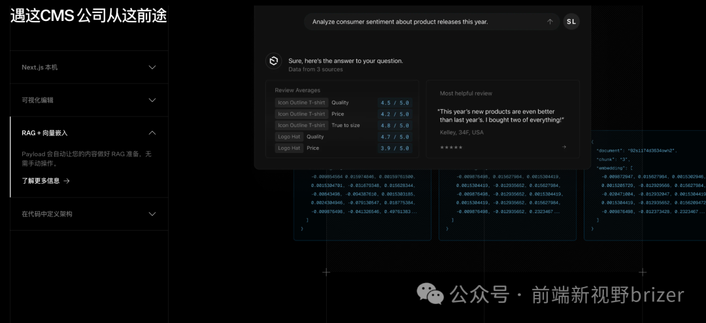The width and height of the screenshot is (706, 323).
Task: Open the Next.js 本机 accordion item
Action: pos(89,67)
